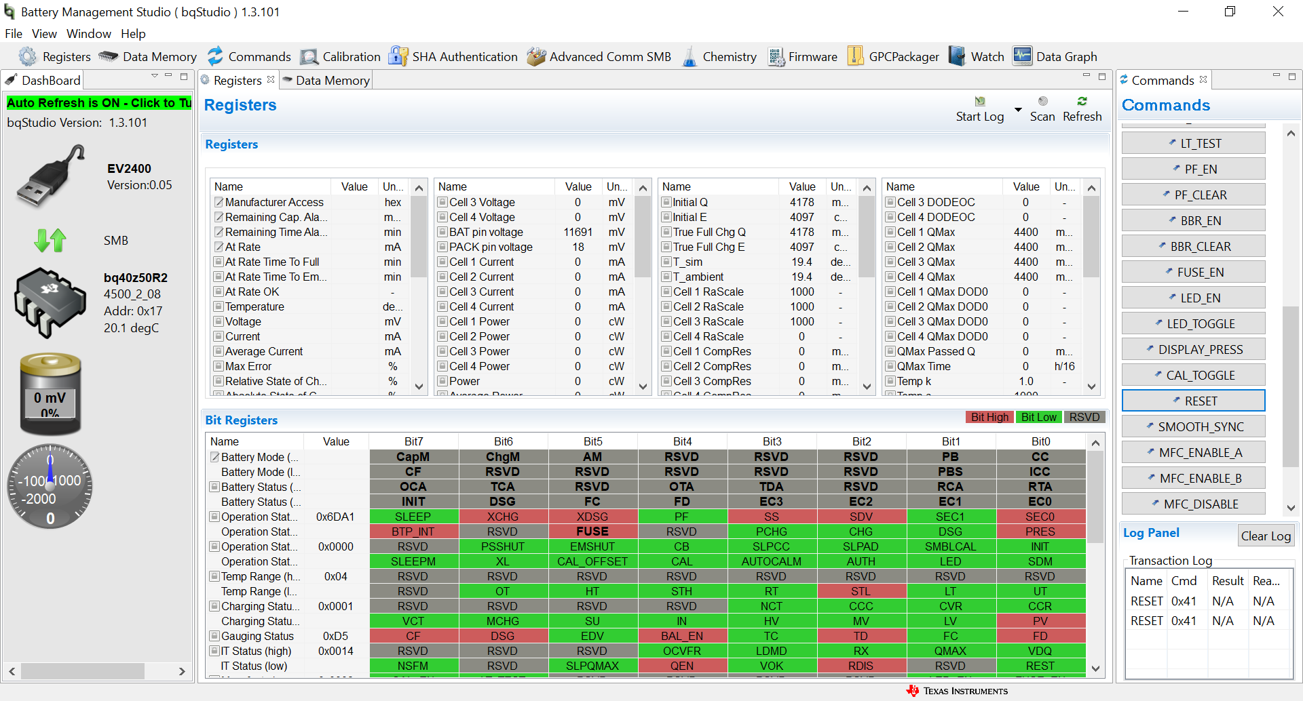Click the current dial gauge
The height and width of the screenshot is (701, 1303).
pyautogui.click(x=50, y=487)
